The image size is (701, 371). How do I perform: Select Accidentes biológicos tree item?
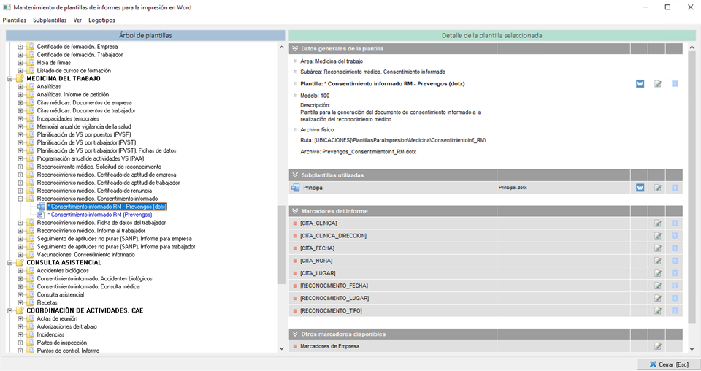pyautogui.click(x=63, y=271)
